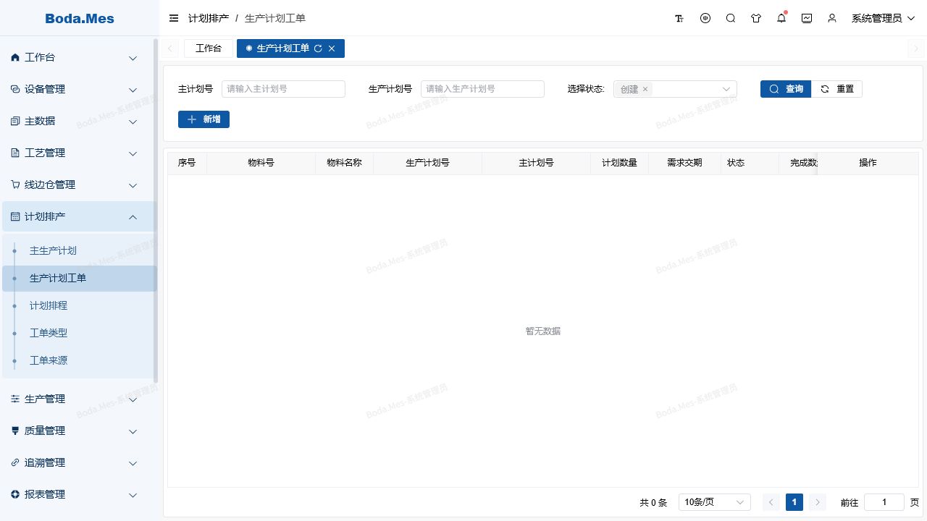
Task: Expand the 质量管理 menu chevron
Action: point(133,431)
